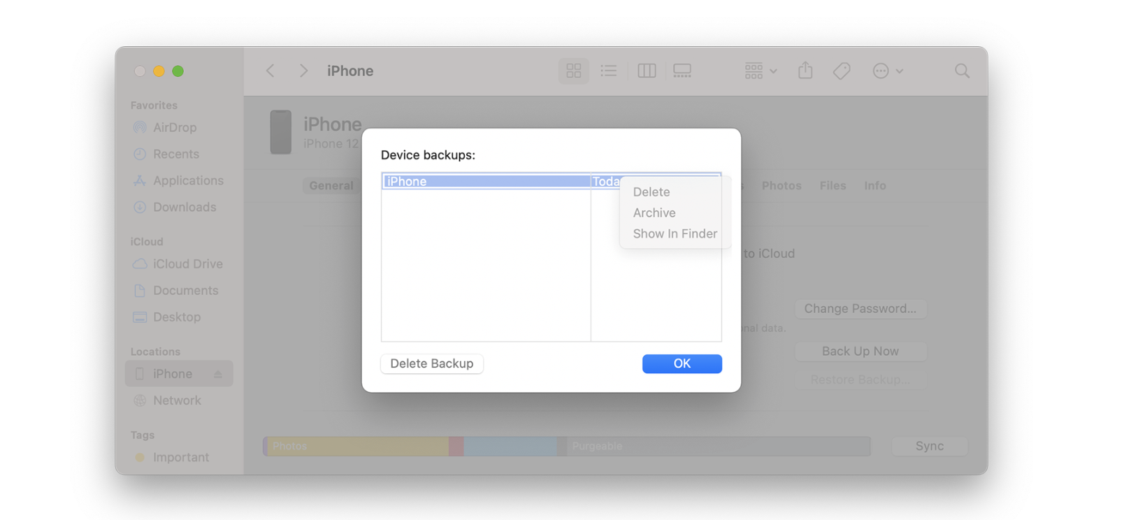Screen dimensions: 1138x520
Task: Click the Change Password button
Action: pyautogui.click(x=860, y=308)
